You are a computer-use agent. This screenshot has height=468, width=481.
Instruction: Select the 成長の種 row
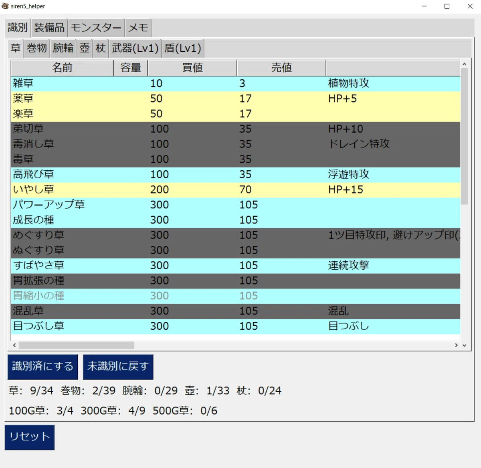[235, 220]
